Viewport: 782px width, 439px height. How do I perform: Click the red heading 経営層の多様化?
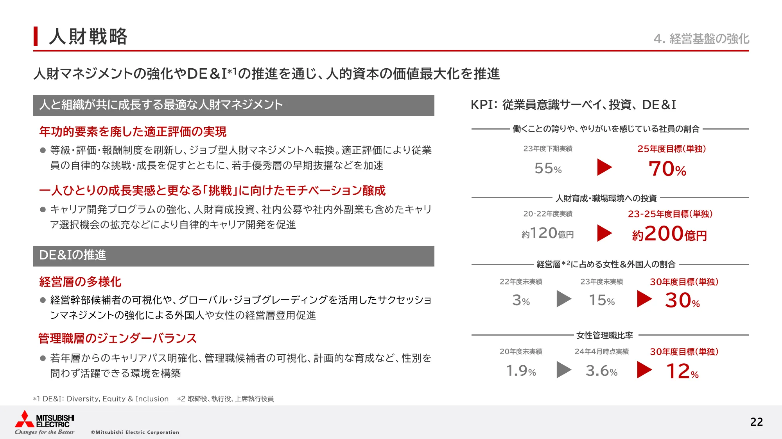[80, 282]
